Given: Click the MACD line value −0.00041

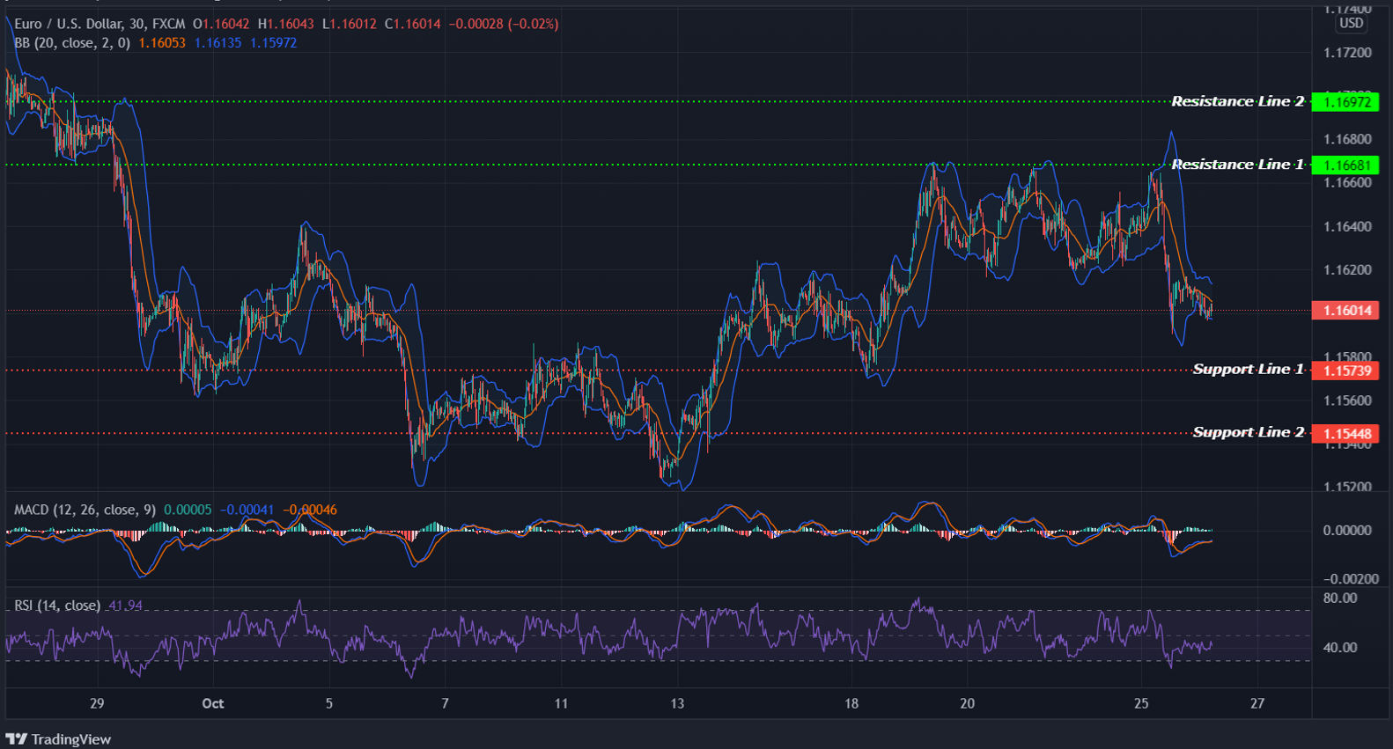Looking at the screenshot, I should (x=247, y=510).
